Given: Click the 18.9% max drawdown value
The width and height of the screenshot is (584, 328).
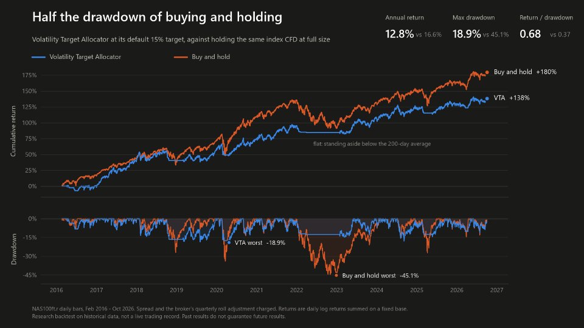Looking at the screenshot, I should pos(467,34).
